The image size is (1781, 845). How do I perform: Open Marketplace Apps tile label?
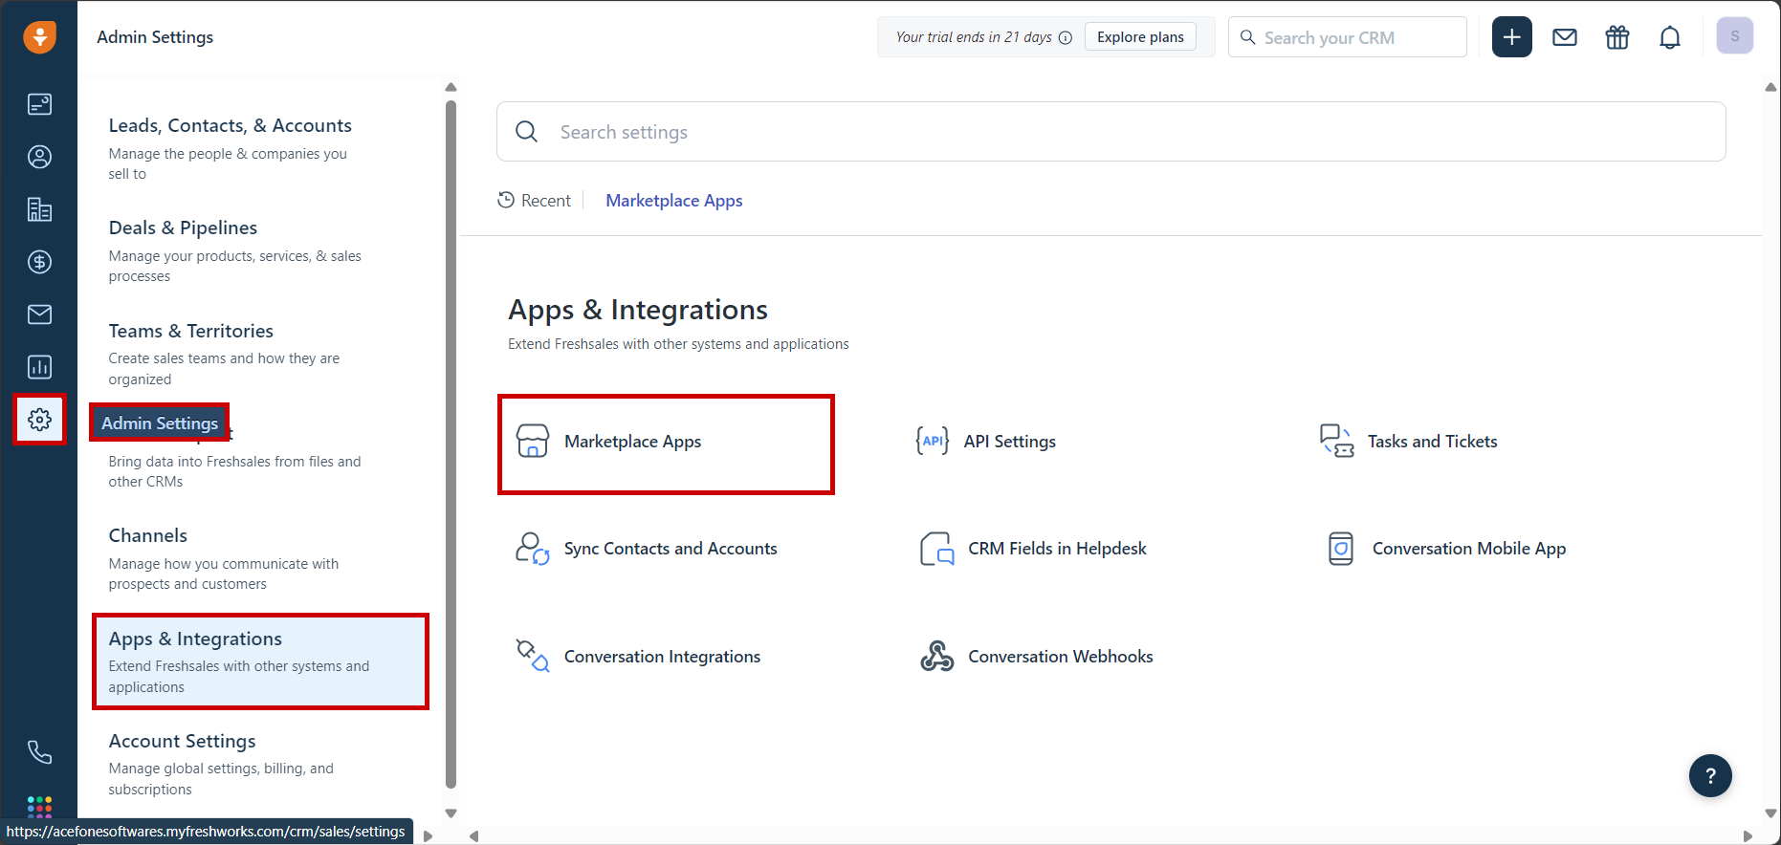tap(632, 441)
